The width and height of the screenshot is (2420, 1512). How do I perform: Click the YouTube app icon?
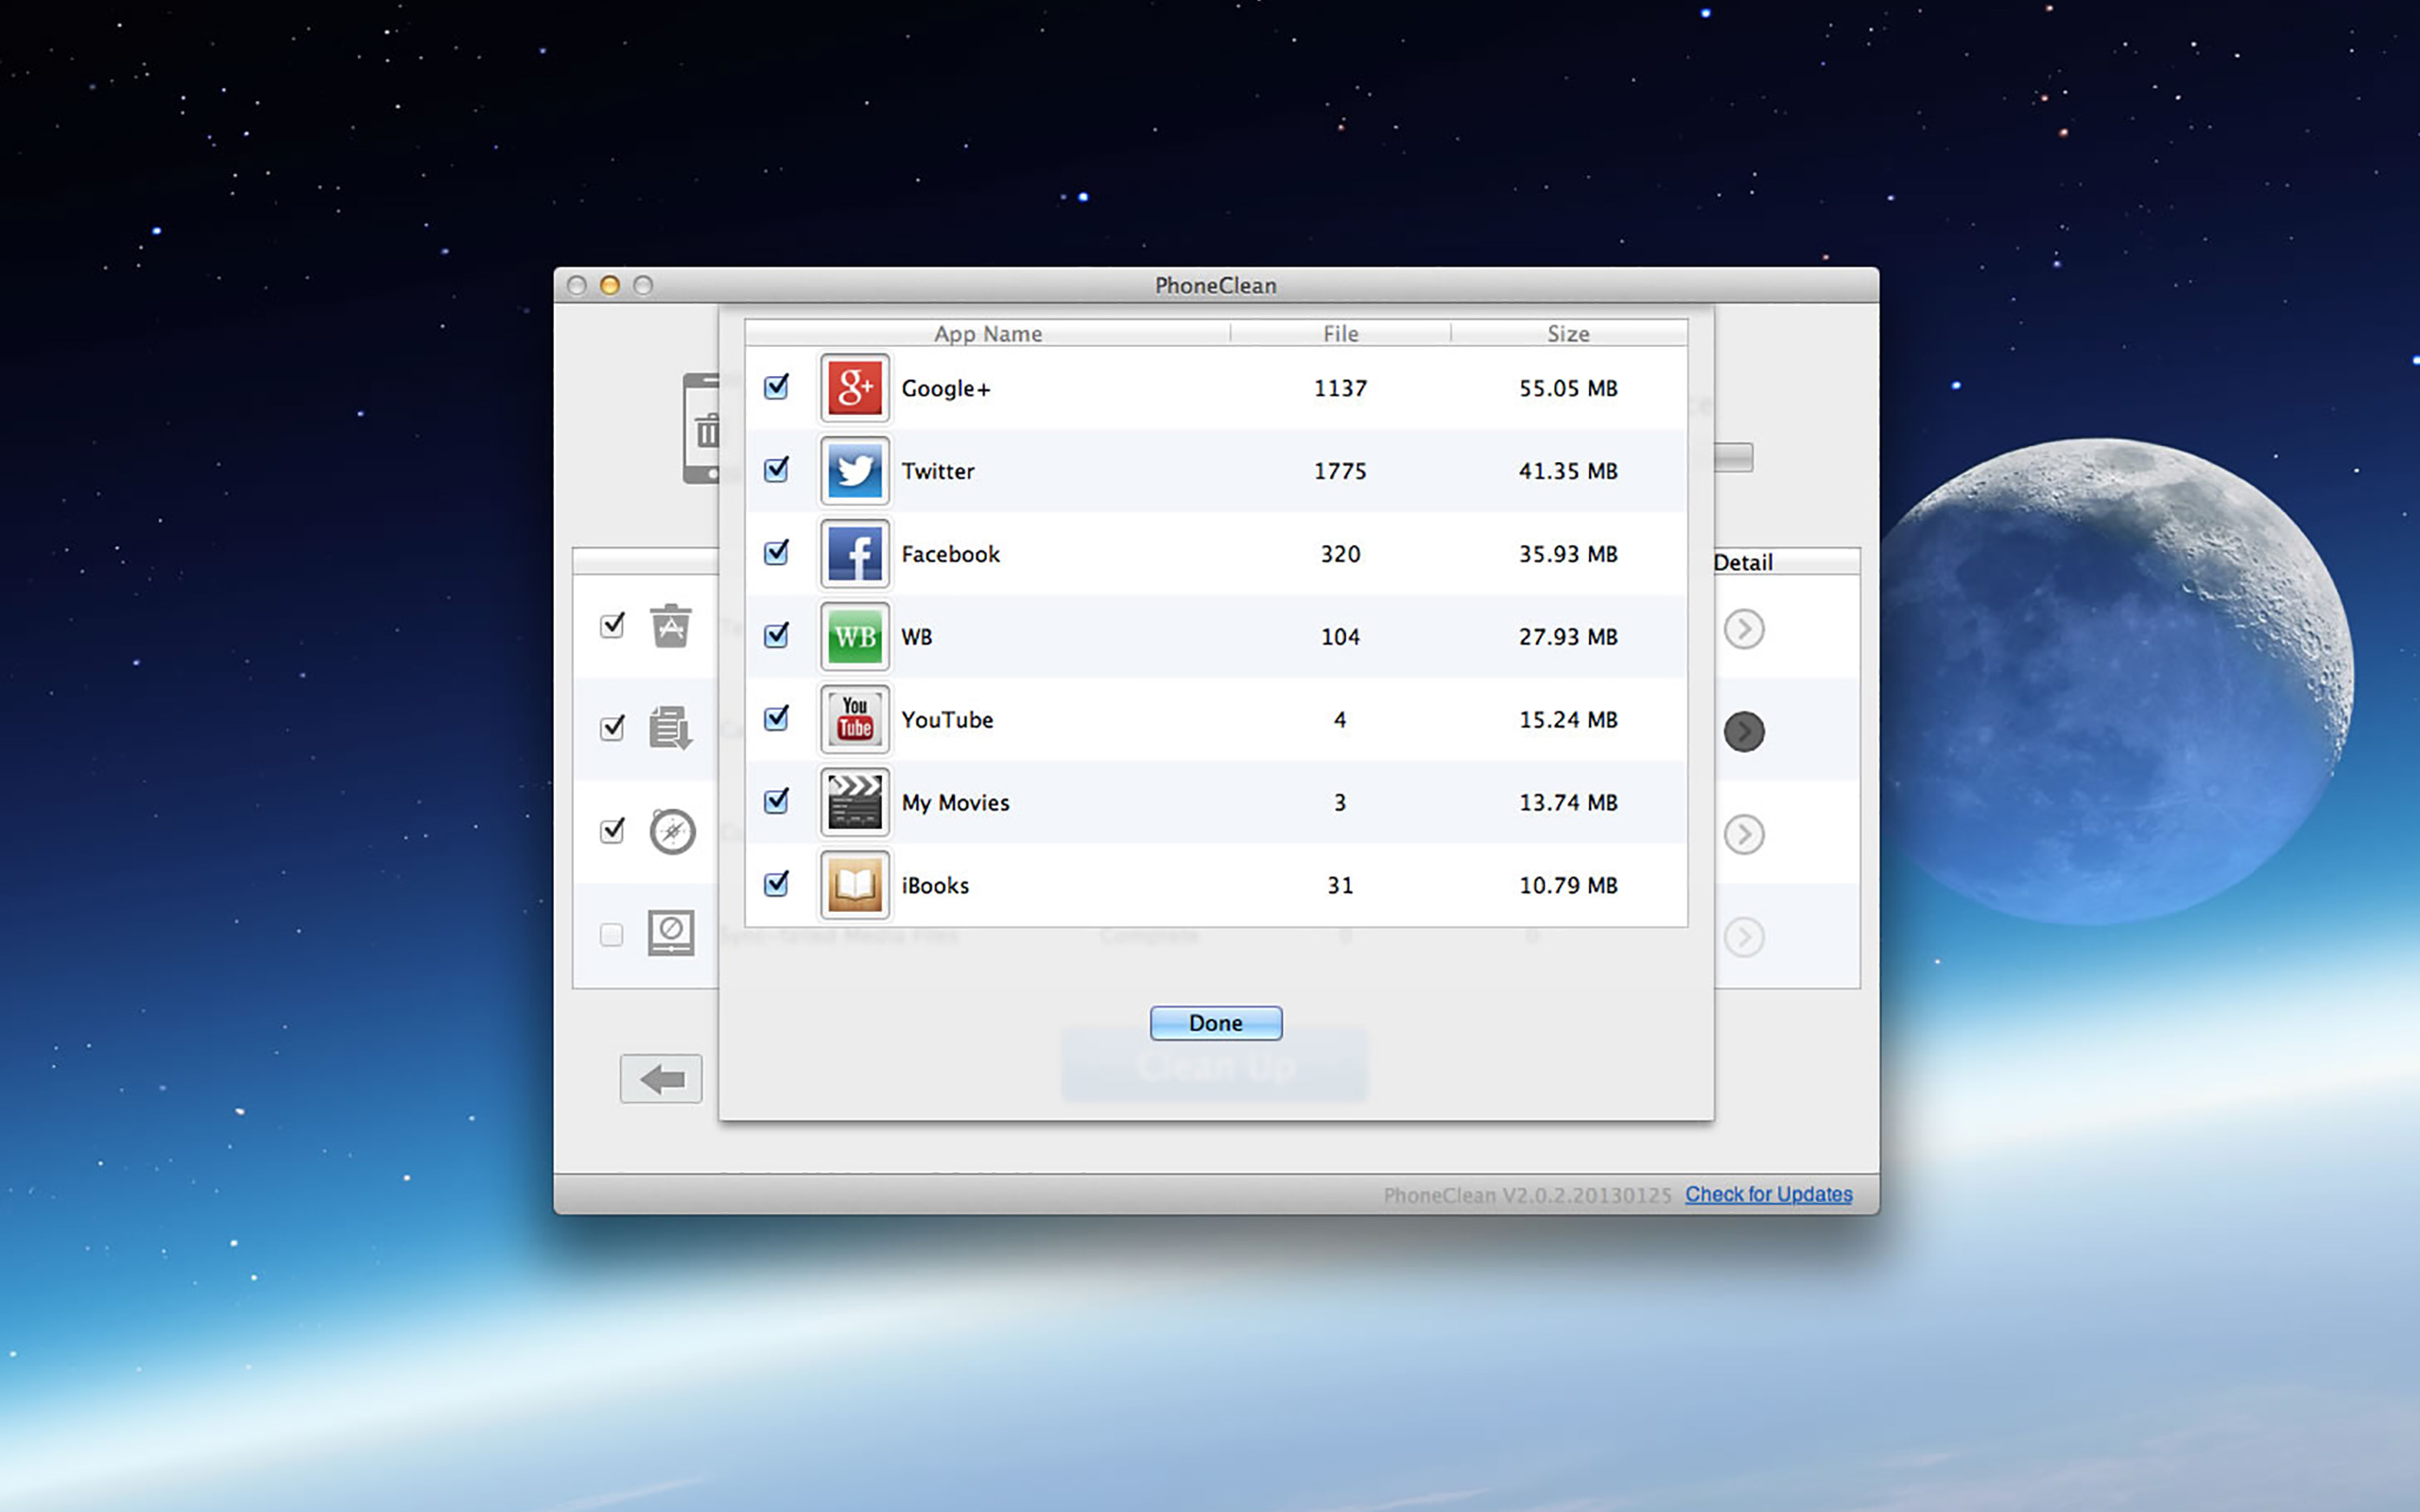click(x=854, y=720)
